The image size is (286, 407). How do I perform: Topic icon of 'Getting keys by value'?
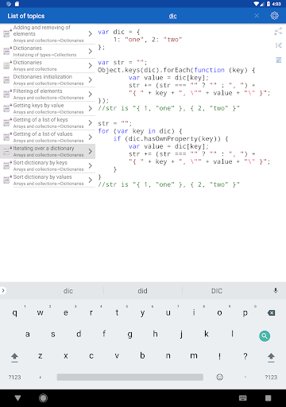point(6,109)
